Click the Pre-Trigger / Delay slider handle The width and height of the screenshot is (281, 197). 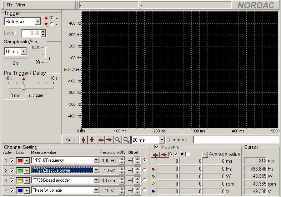click(x=24, y=87)
